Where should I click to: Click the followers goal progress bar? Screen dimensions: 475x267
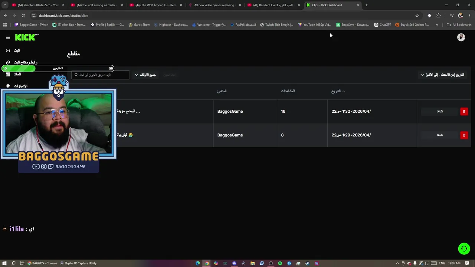(x=58, y=68)
